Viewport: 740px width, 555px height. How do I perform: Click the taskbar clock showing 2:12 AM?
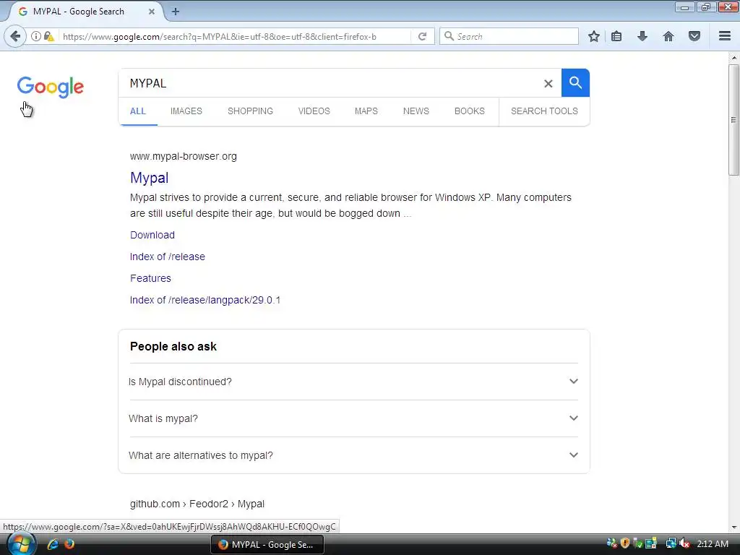[712, 543]
